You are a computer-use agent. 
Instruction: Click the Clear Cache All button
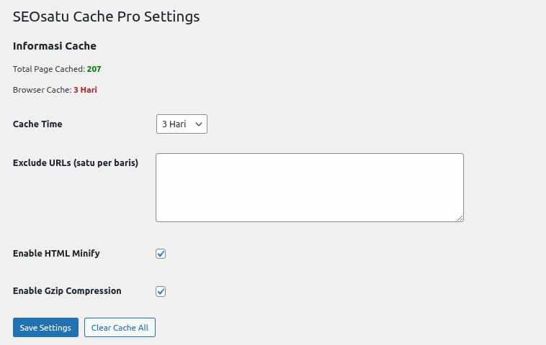tap(120, 328)
